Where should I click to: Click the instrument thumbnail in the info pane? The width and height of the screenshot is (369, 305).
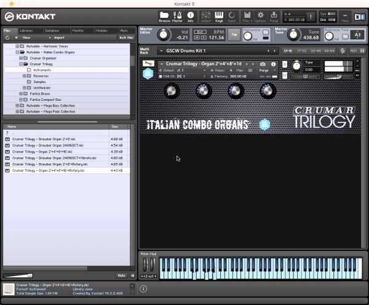(9, 289)
